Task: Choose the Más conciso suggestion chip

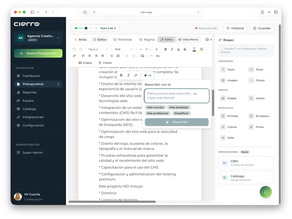Action: pos(155,107)
